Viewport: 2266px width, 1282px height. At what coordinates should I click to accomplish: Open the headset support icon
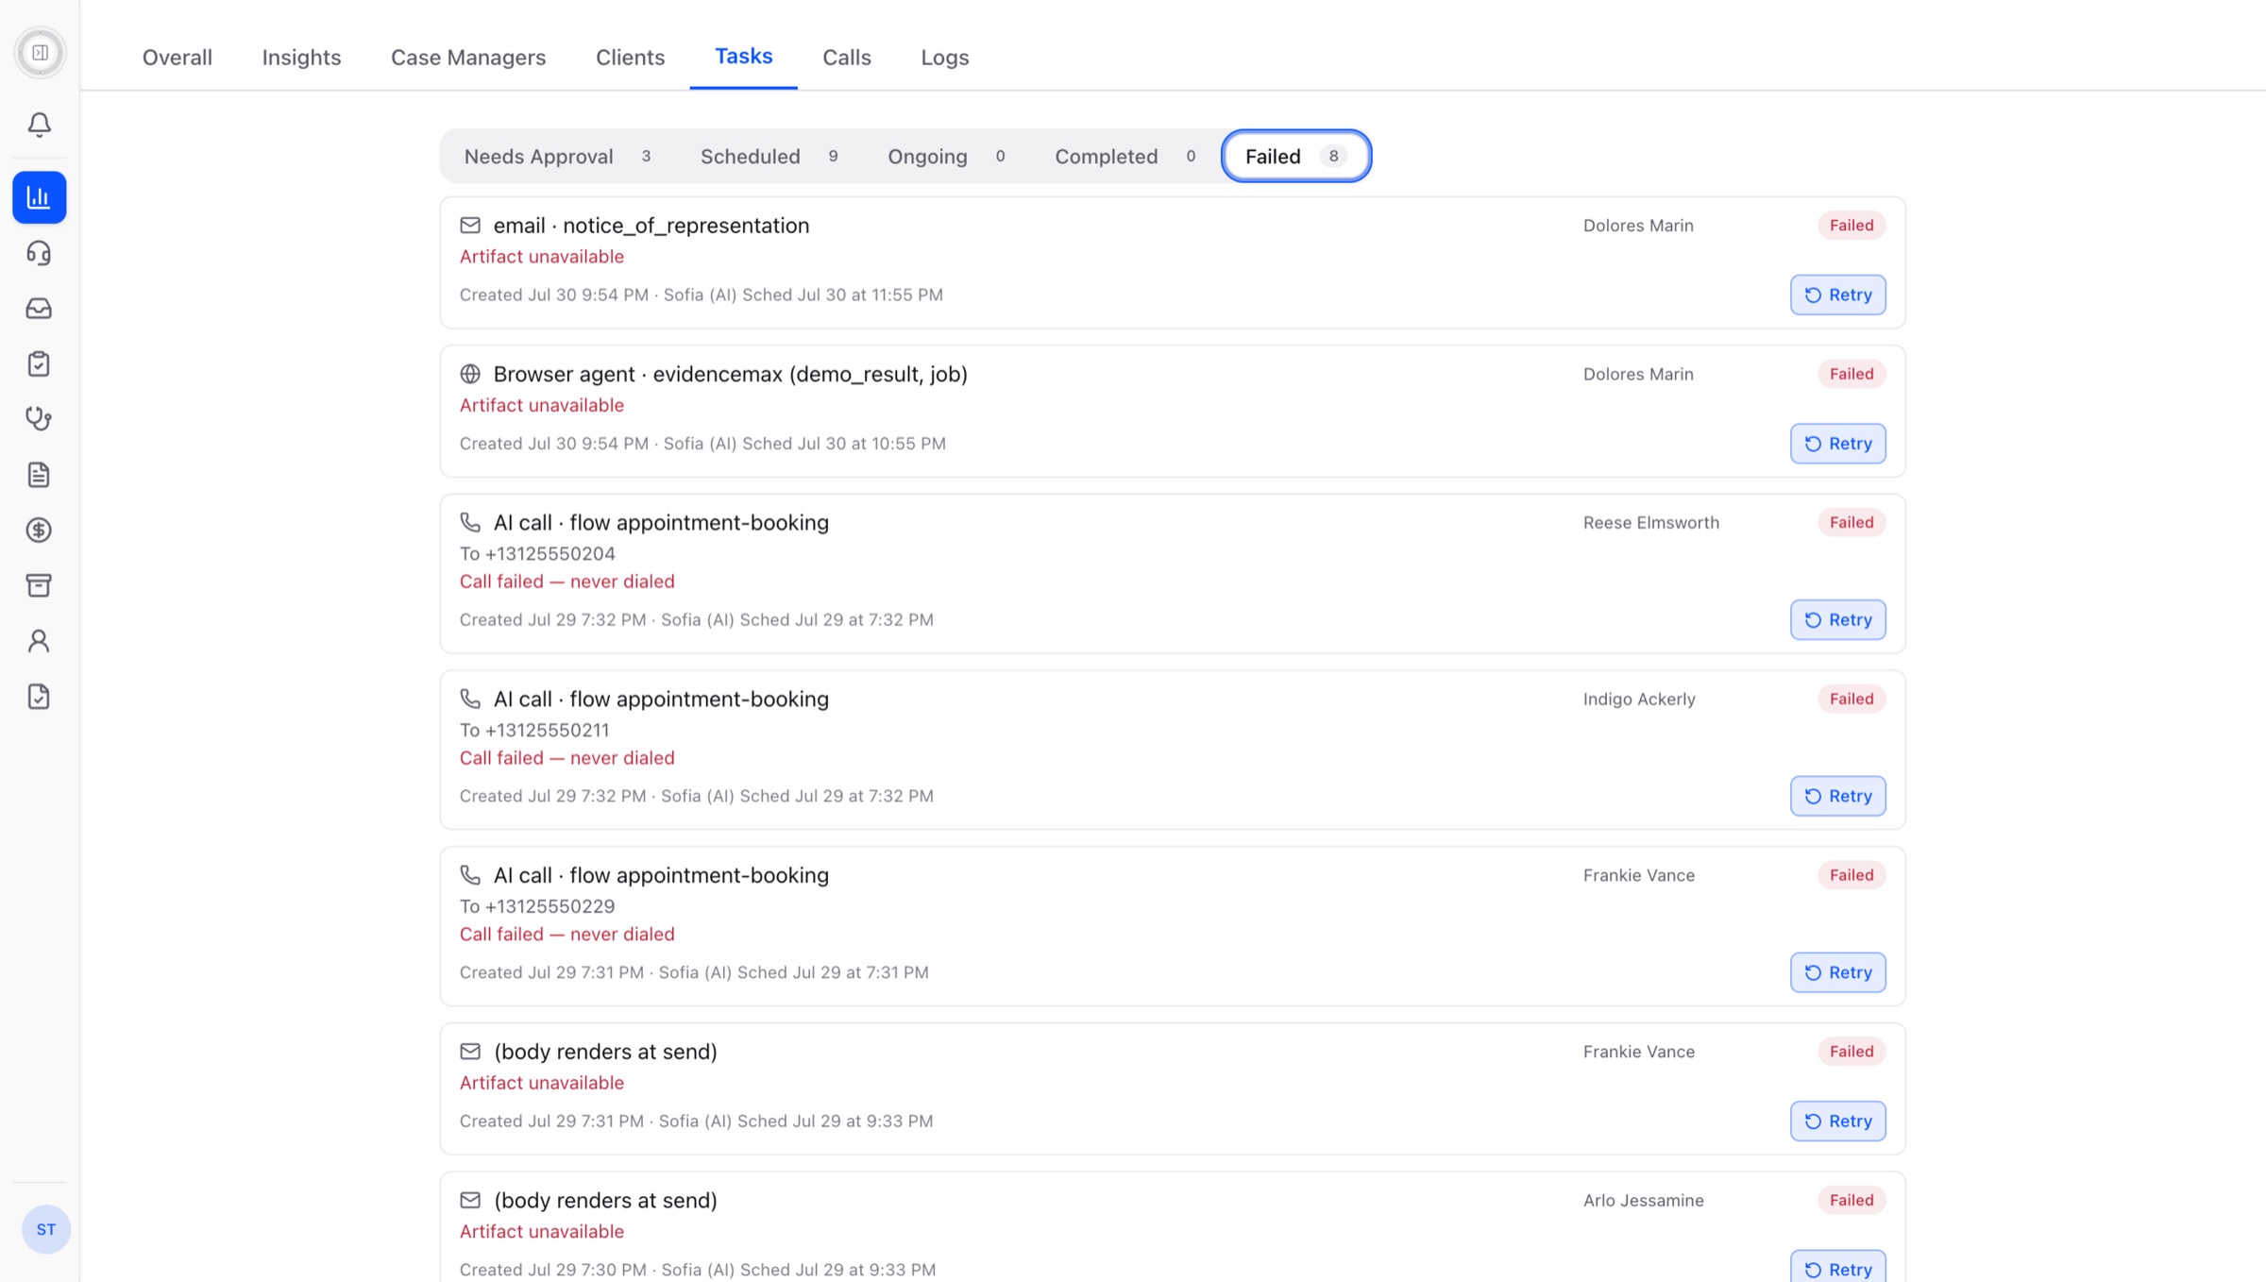click(x=39, y=253)
